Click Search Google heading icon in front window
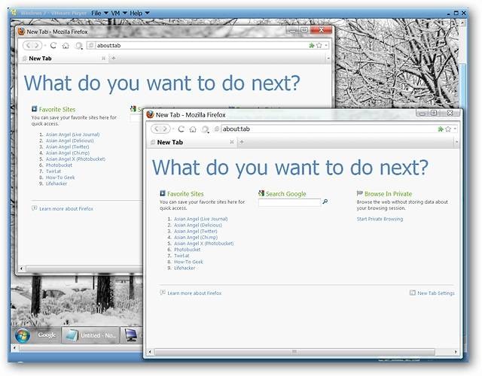 click(x=261, y=193)
